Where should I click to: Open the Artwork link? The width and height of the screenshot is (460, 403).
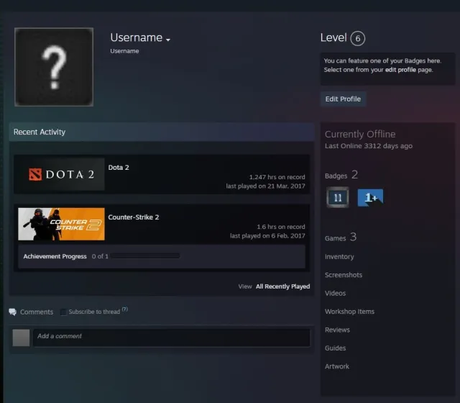(337, 366)
